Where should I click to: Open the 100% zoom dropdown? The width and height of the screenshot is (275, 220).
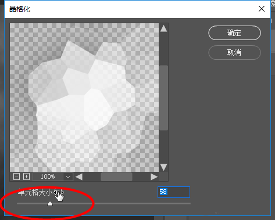[68, 177]
